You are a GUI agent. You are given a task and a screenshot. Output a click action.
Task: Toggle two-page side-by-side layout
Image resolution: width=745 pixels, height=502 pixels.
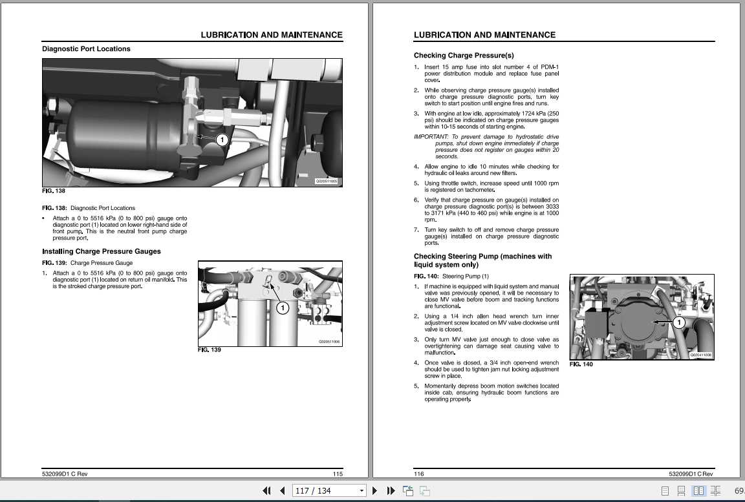click(699, 491)
